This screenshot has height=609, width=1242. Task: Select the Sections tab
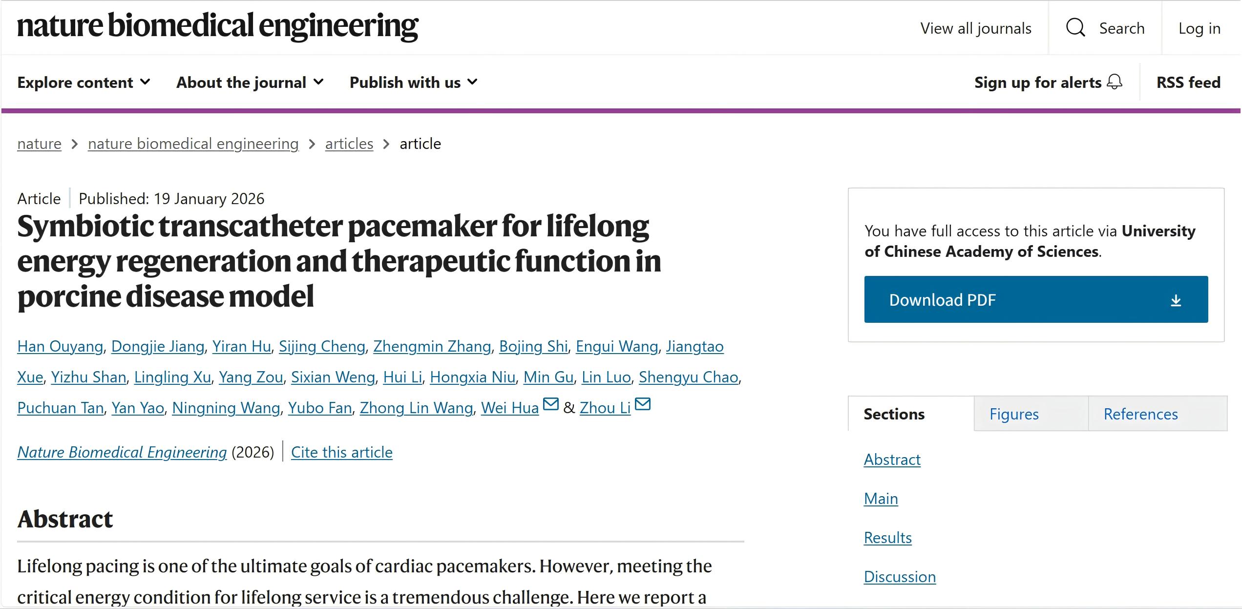[894, 414]
